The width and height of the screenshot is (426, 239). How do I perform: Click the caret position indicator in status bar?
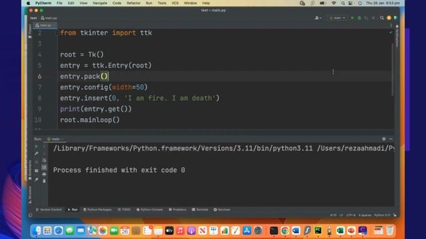point(333,215)
